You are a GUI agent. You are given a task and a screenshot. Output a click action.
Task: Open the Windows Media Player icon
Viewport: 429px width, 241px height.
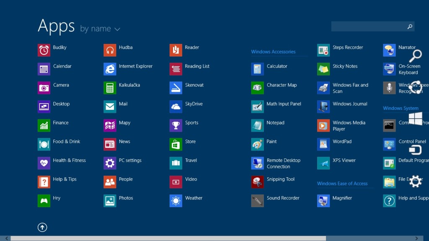point(323,125)
